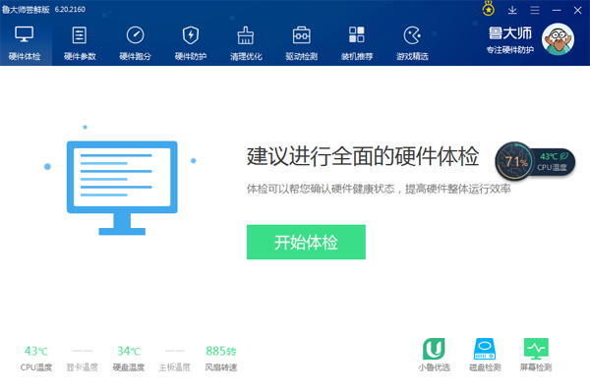
Task: Open the 小鲁优选 shopping tool icon
Action: pos(434,355)
